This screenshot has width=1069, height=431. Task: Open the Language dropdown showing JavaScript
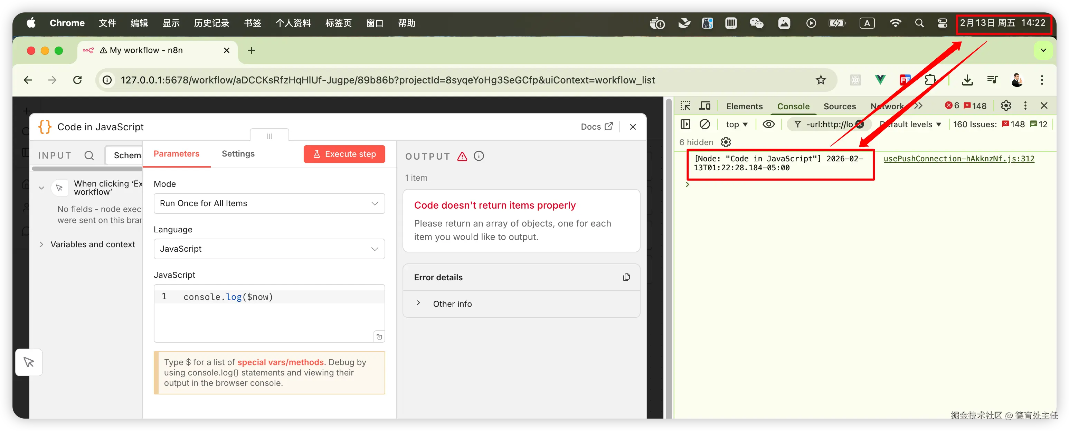click(269, 249)
